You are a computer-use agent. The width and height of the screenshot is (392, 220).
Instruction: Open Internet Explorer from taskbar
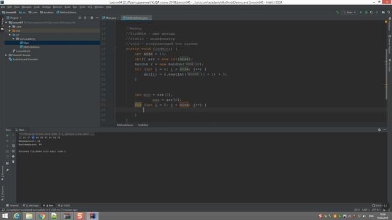pyautogui.click(x=17, y=216)
